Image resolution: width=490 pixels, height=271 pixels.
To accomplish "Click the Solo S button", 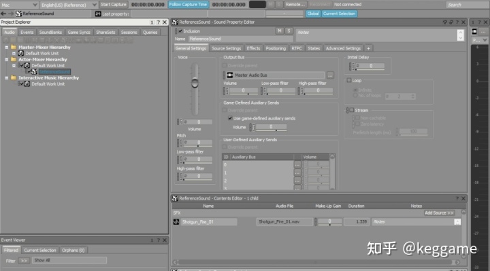I will click(289, 31).
